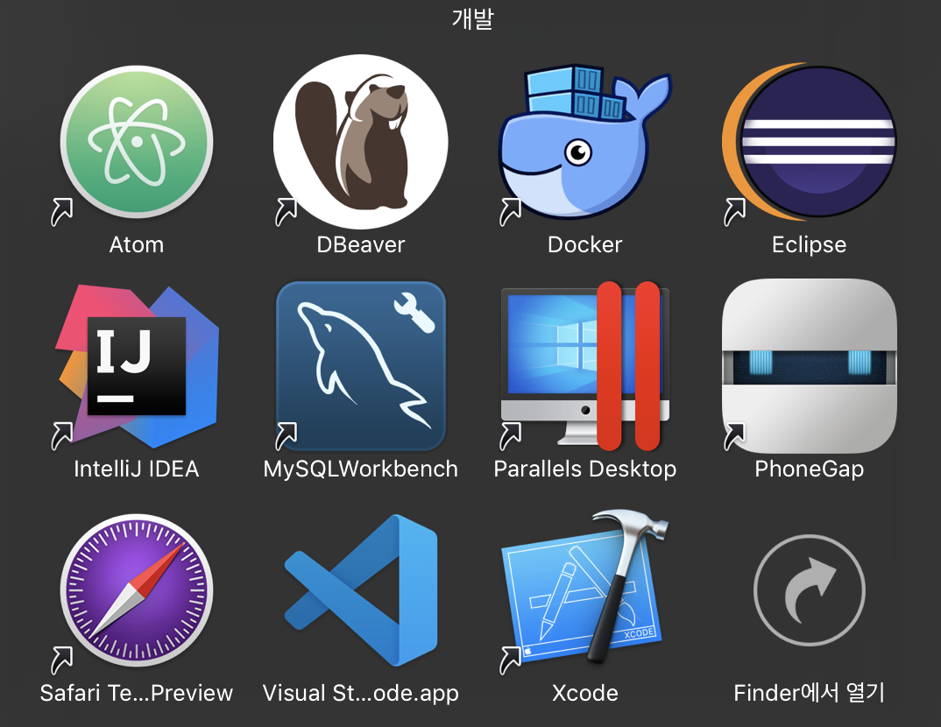This screenshot has height=727, width=941.
Task: Click the PhoneGap label
Action: point(809,469)
